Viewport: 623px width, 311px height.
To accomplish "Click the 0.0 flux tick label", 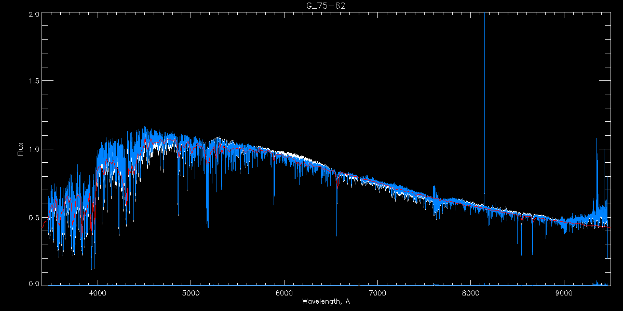I will [x=33, y=284].
